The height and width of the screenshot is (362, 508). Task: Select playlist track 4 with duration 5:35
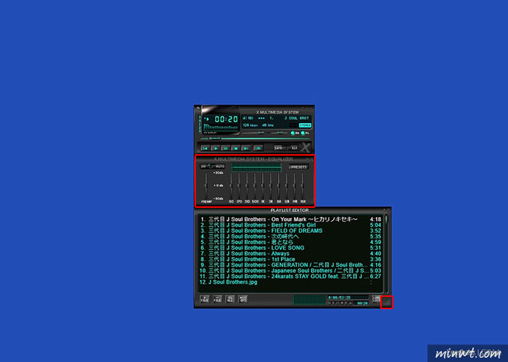tap(290, 237)
